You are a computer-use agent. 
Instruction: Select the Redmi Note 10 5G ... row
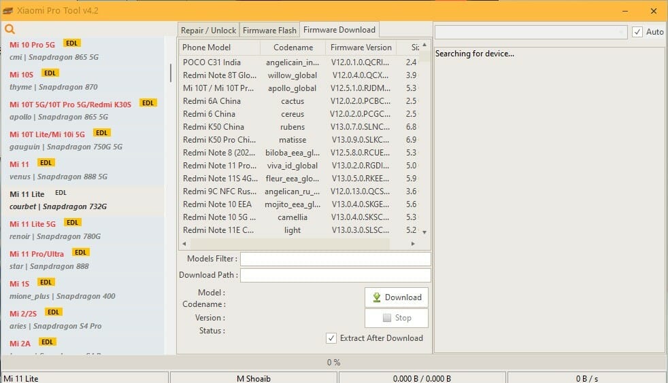(x=300, y=217)
